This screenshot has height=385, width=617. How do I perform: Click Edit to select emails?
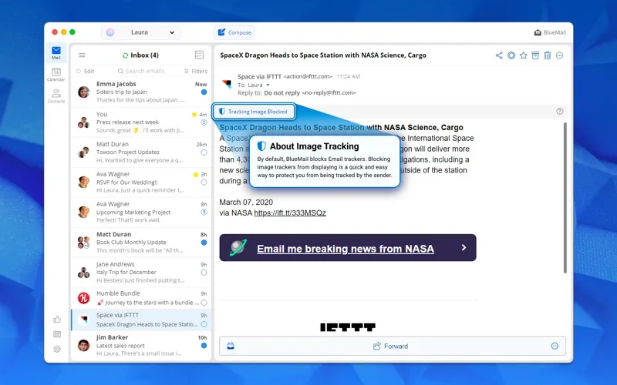click(x=85, y=71)
